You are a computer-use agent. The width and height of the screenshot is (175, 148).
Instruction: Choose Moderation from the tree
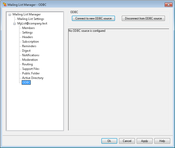tap(30, 60)
